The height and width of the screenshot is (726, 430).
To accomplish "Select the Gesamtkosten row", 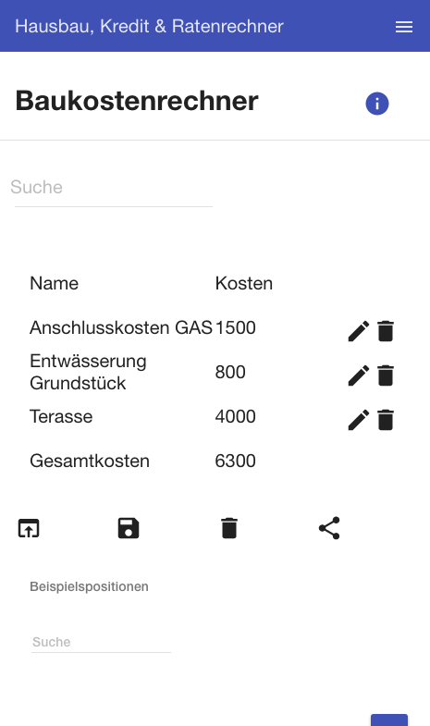I will (215, 461).
